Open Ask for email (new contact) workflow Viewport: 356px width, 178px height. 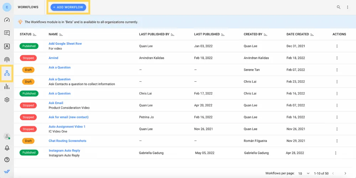coord(69,117)
